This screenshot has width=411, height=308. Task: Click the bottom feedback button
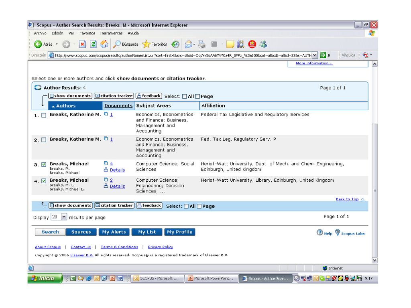[x=149, y=205]
